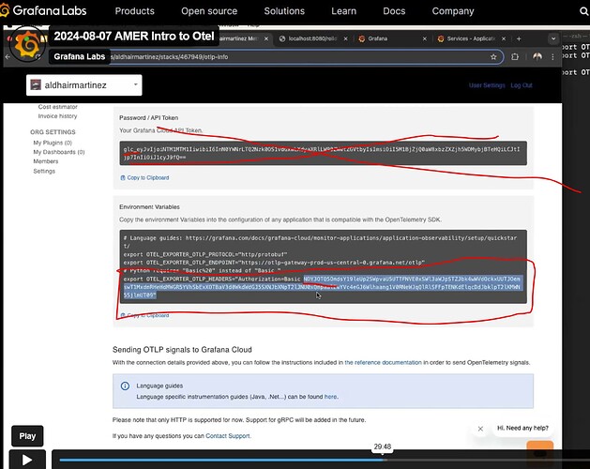Expand the browser tab list dropdown
The width and height of the screenshot is (590, 469).
click(553, 38)
